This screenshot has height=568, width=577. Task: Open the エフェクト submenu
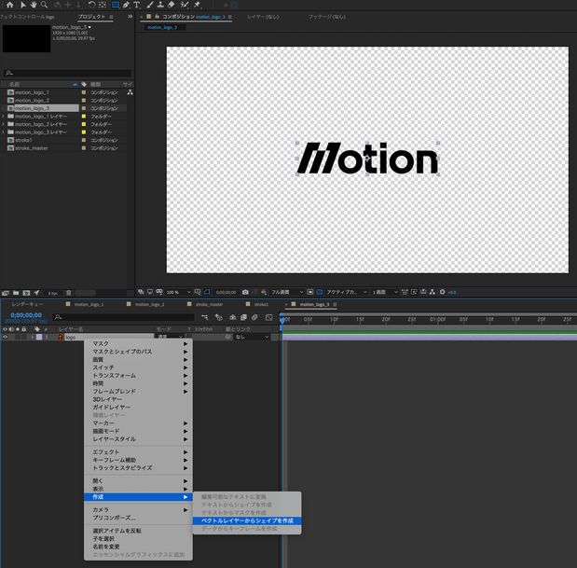click(x=138, y=451)
